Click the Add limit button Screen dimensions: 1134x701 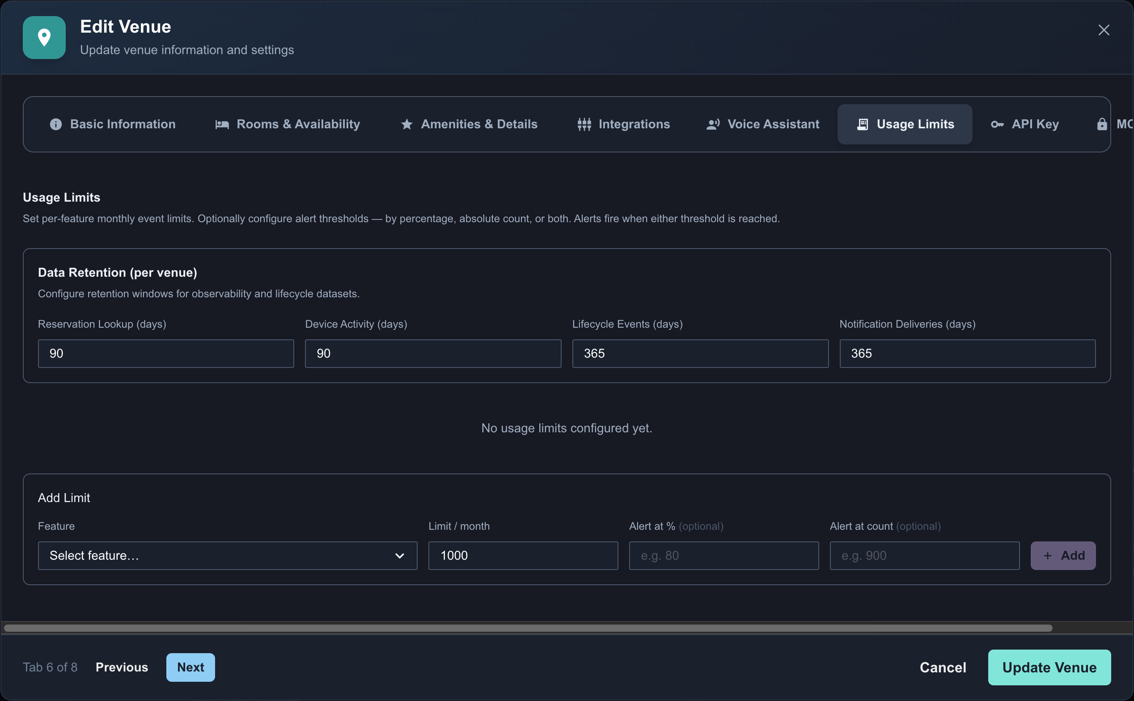click(1062, 555)
